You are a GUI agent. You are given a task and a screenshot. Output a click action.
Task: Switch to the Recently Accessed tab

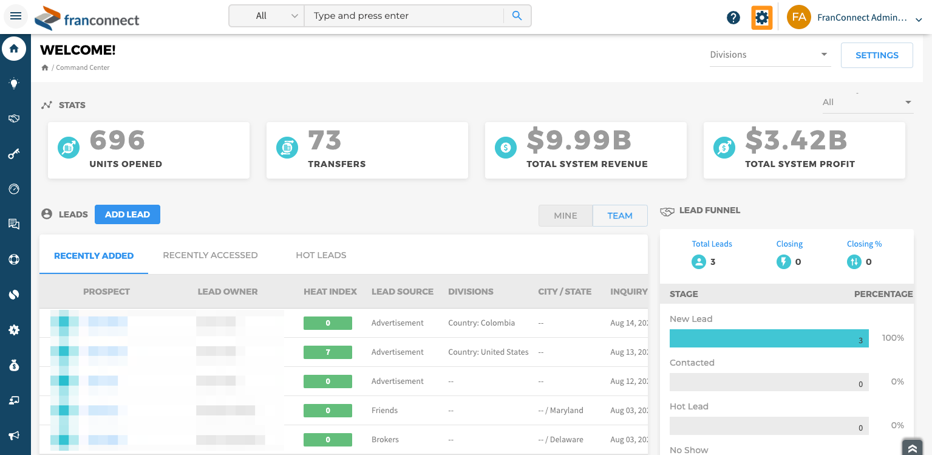click(210, 255)
